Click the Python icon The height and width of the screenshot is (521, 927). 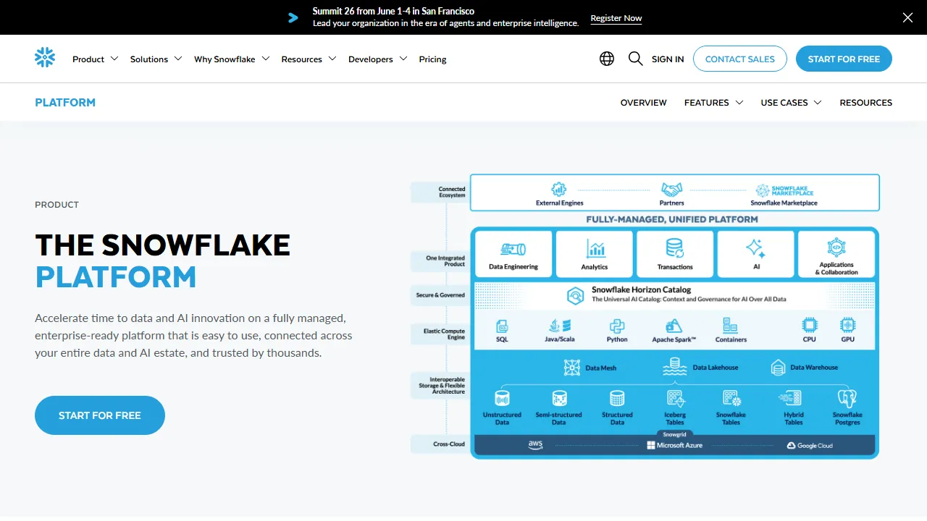pyautogui.click(x=617, y=326)
